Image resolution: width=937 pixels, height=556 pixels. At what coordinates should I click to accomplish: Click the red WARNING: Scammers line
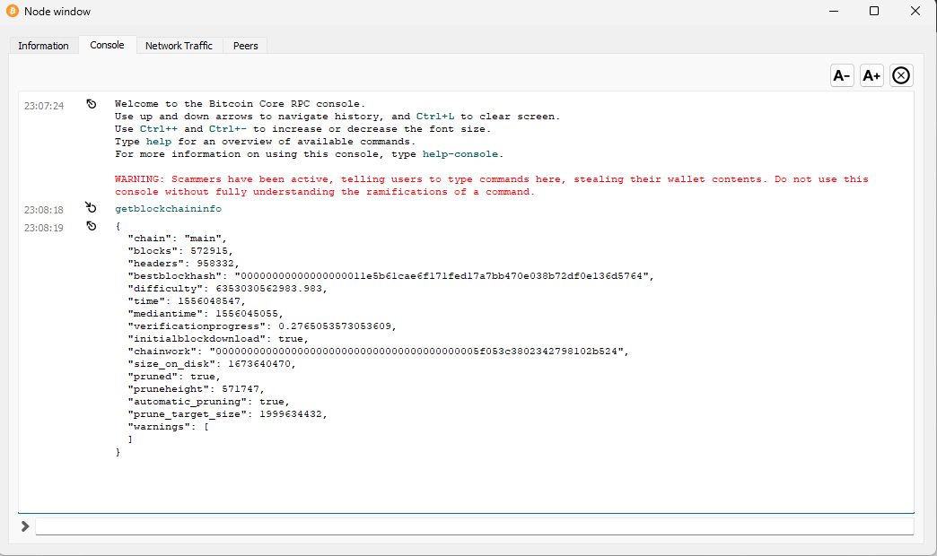tap(491, 179)
